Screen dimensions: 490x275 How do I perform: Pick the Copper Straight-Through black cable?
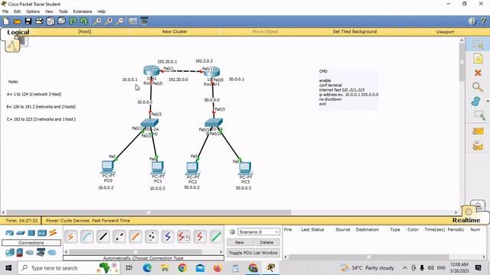tap(103, 237)
